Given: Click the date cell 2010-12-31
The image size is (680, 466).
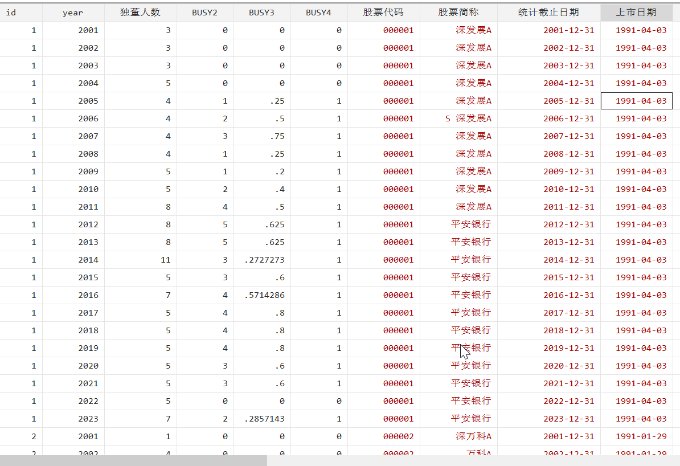Looking at the screenshot, I should tap(548, 189).
